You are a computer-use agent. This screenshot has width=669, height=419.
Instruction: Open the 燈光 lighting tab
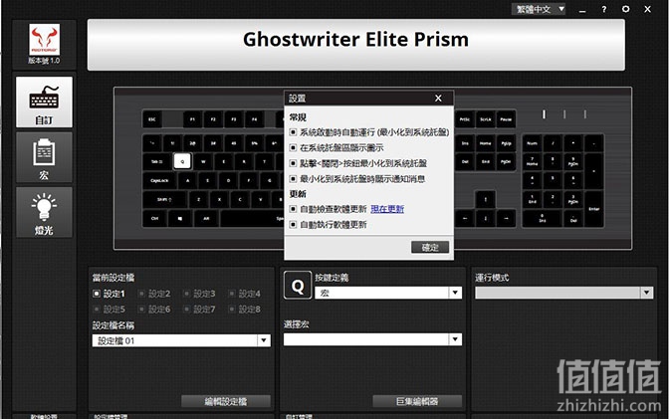pos(44,212)
